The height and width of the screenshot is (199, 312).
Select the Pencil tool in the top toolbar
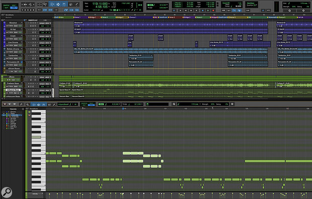click(x=76, y=4)
